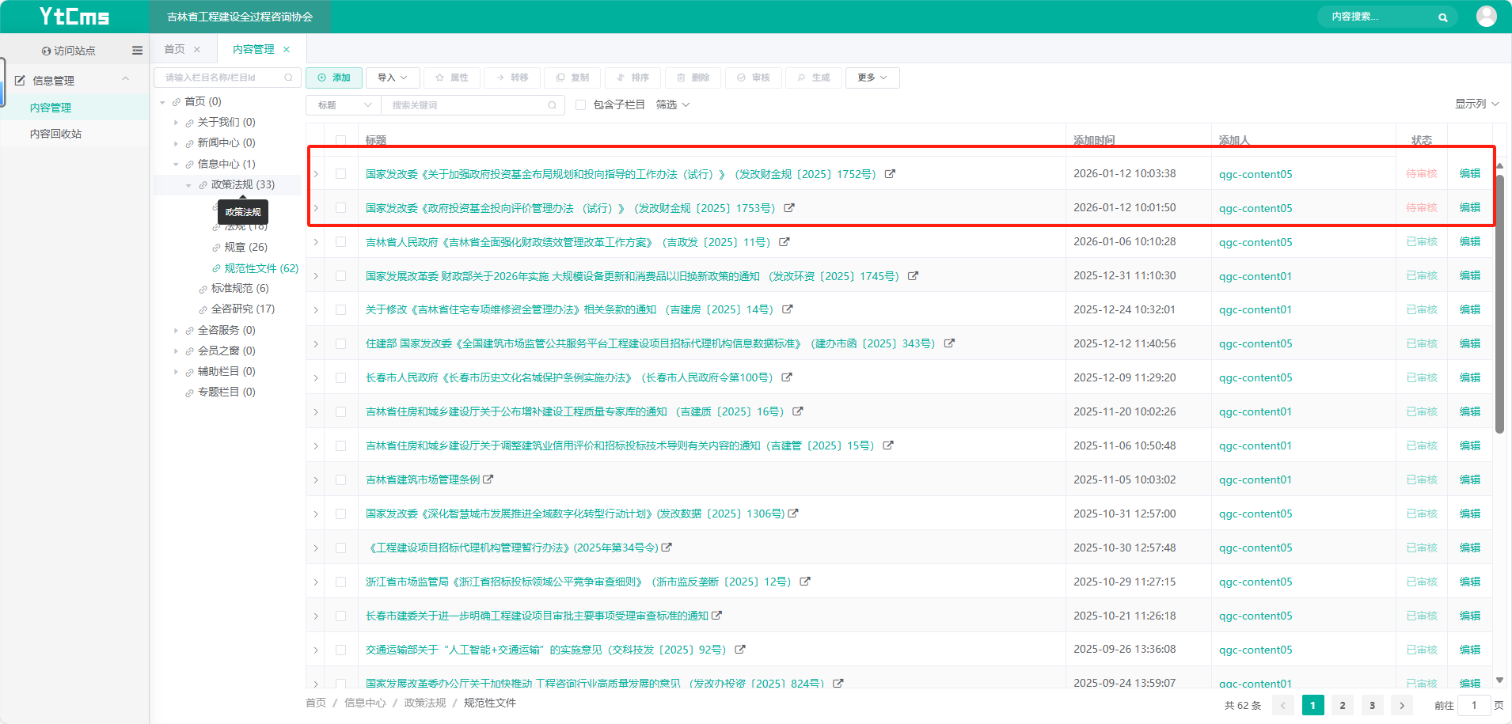Close the 内容管理 tab
Viewport: 1512px width, 724px height.
(x=287, y=50)
